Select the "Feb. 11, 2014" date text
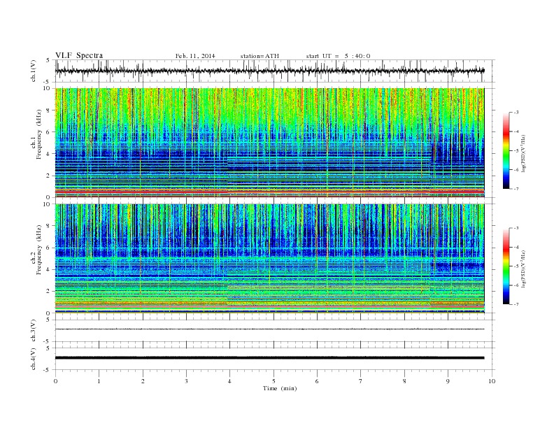 pyautogui.click(x=195, y=56)
